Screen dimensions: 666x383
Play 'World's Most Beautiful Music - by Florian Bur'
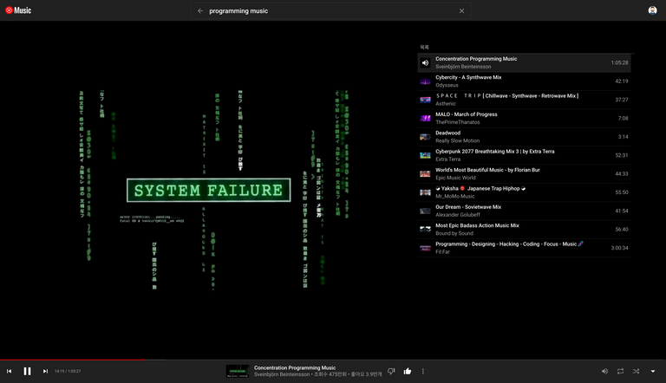pos(487,170)
